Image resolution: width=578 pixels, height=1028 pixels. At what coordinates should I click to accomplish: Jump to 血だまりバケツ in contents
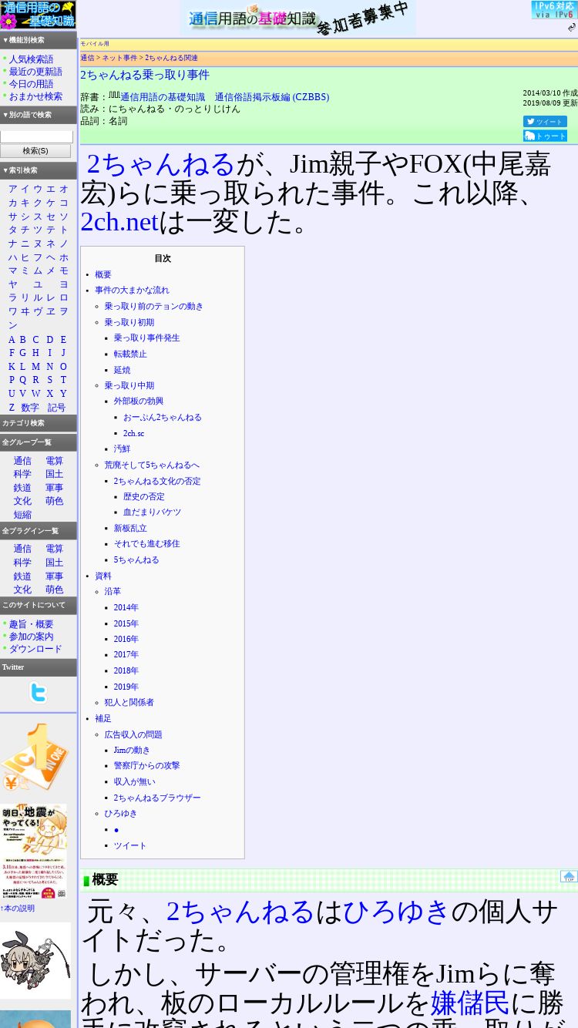[x=152, y=512]
